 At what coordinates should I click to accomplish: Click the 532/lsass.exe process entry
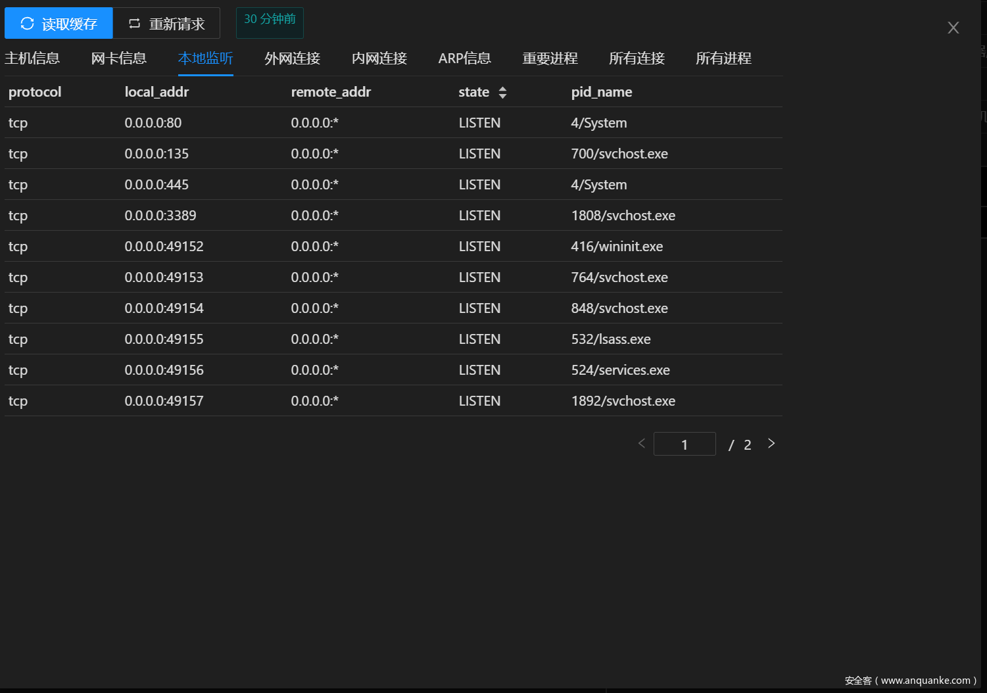click(x=611, y=339)
